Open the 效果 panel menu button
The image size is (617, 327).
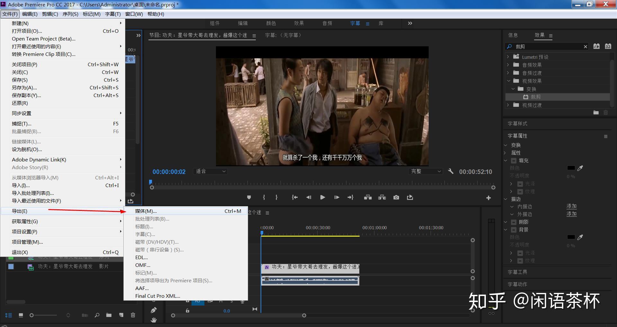551,36
